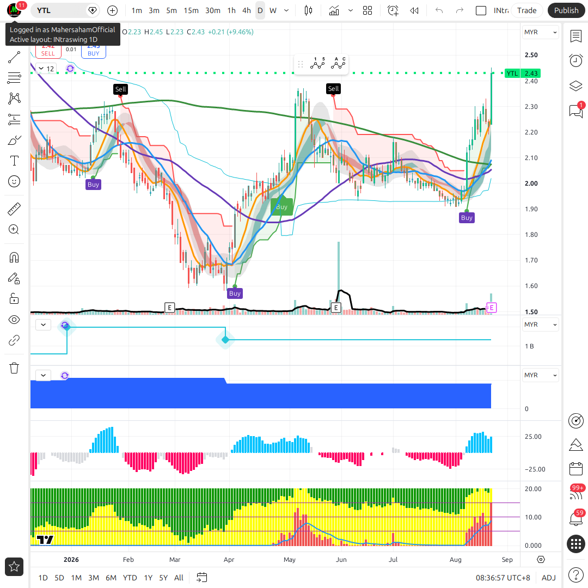Open the candlestick chart style menu
This screenshot has height=588, width=588.
pyautogui.click(x=308, y=10)
